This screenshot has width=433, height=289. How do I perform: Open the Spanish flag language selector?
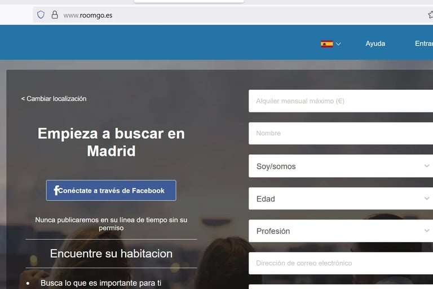pyautogui.click(x=330, y=43)
